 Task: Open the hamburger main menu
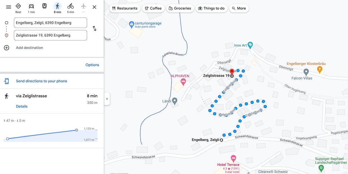9,7
